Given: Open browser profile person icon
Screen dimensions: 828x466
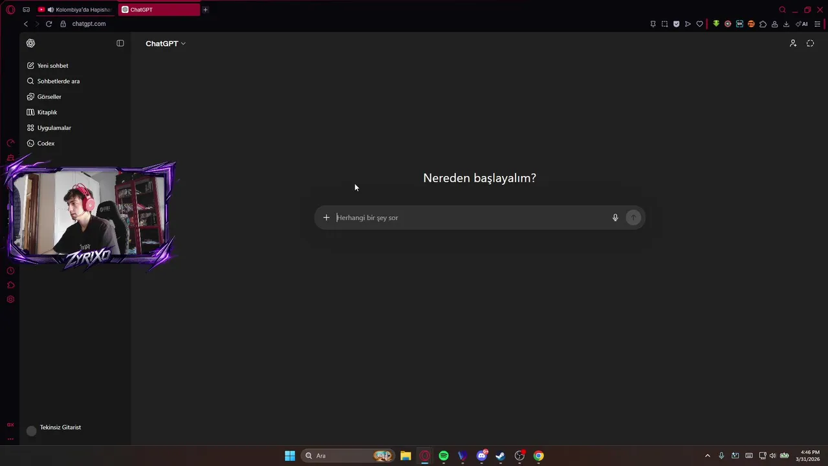Looking at the screenshot, I should 774,24.
